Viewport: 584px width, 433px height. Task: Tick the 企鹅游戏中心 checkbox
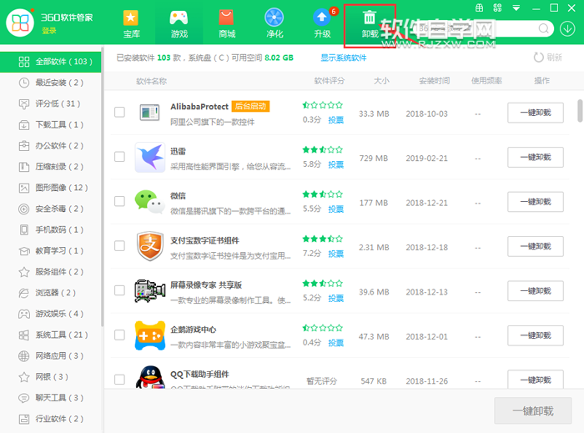(x=119, y=335)
